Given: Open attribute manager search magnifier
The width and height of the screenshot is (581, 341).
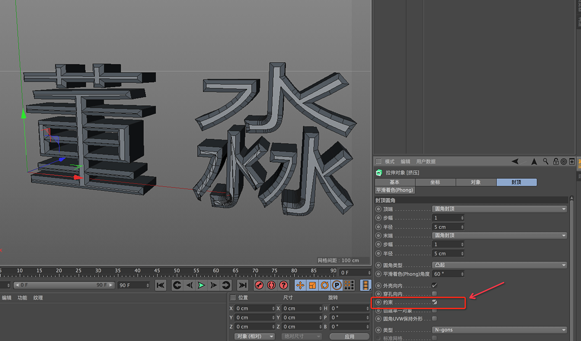Looking at the screenshot, I should tap(546, 161).
